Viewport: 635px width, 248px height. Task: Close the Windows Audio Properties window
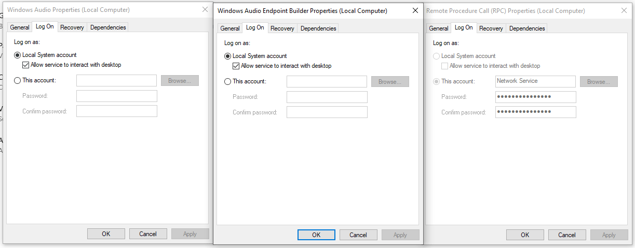[205, 9]
